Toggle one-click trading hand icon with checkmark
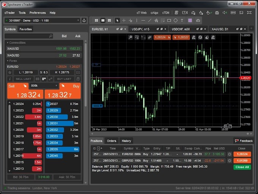This screenshot has width=258, height=194. tap(209, 13)
